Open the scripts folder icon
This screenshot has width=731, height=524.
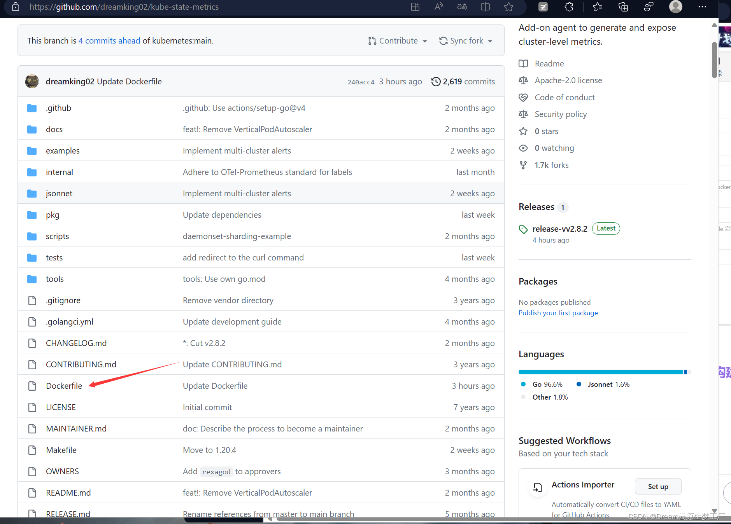pyautogui.click(x=32, y=236)
